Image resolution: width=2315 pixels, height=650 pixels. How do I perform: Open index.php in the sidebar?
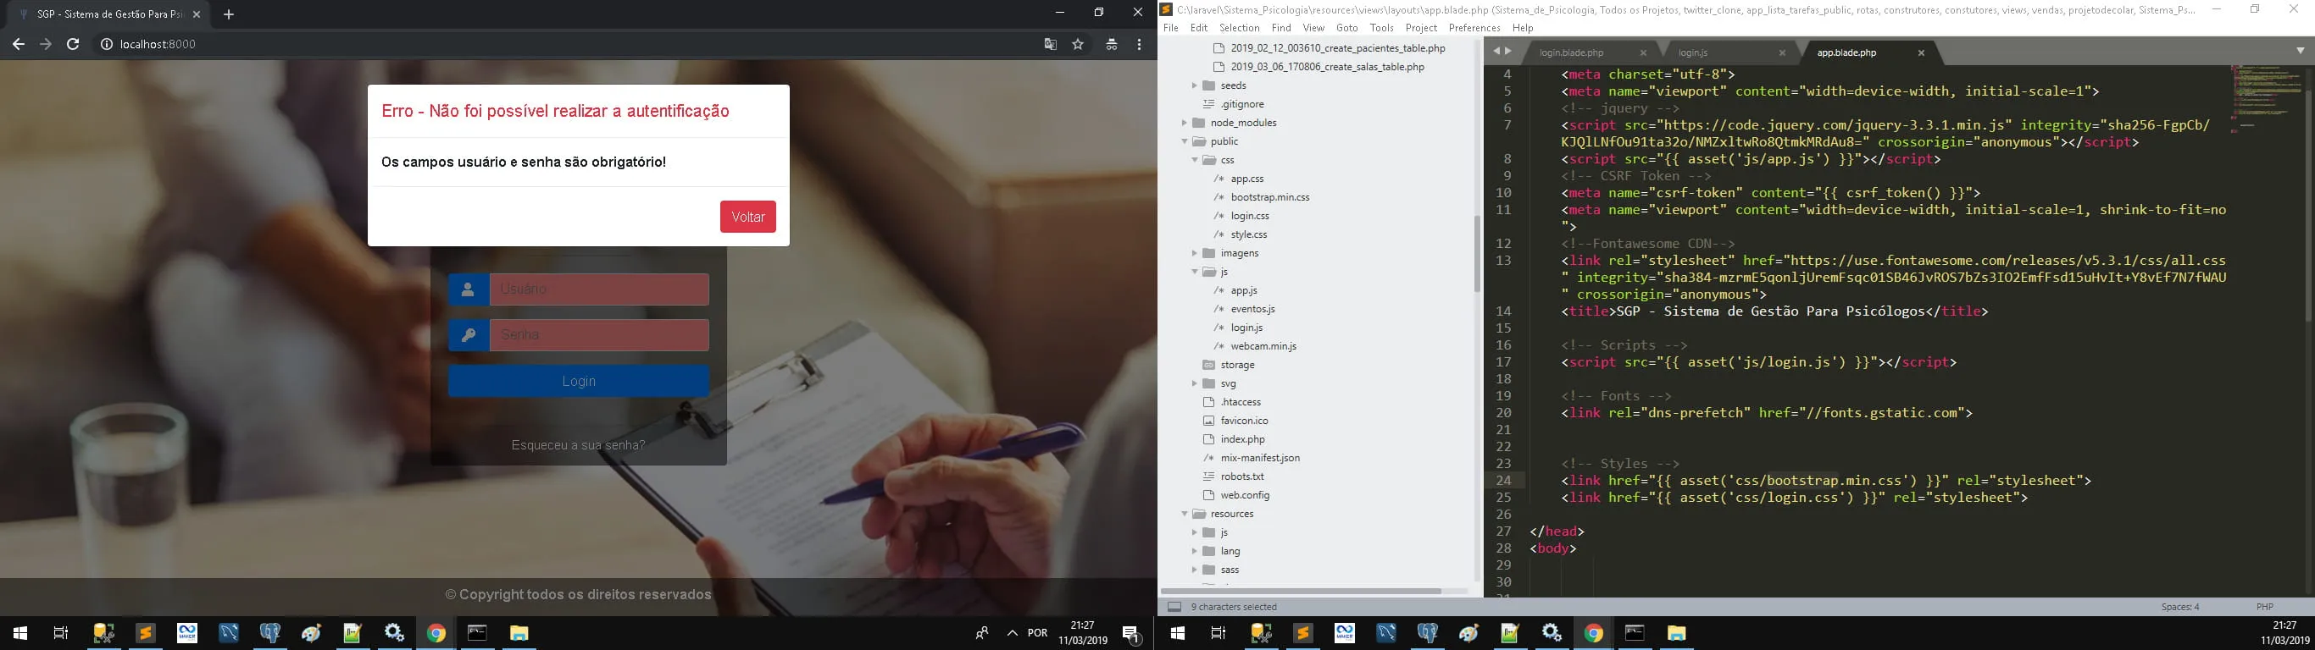1242,439
